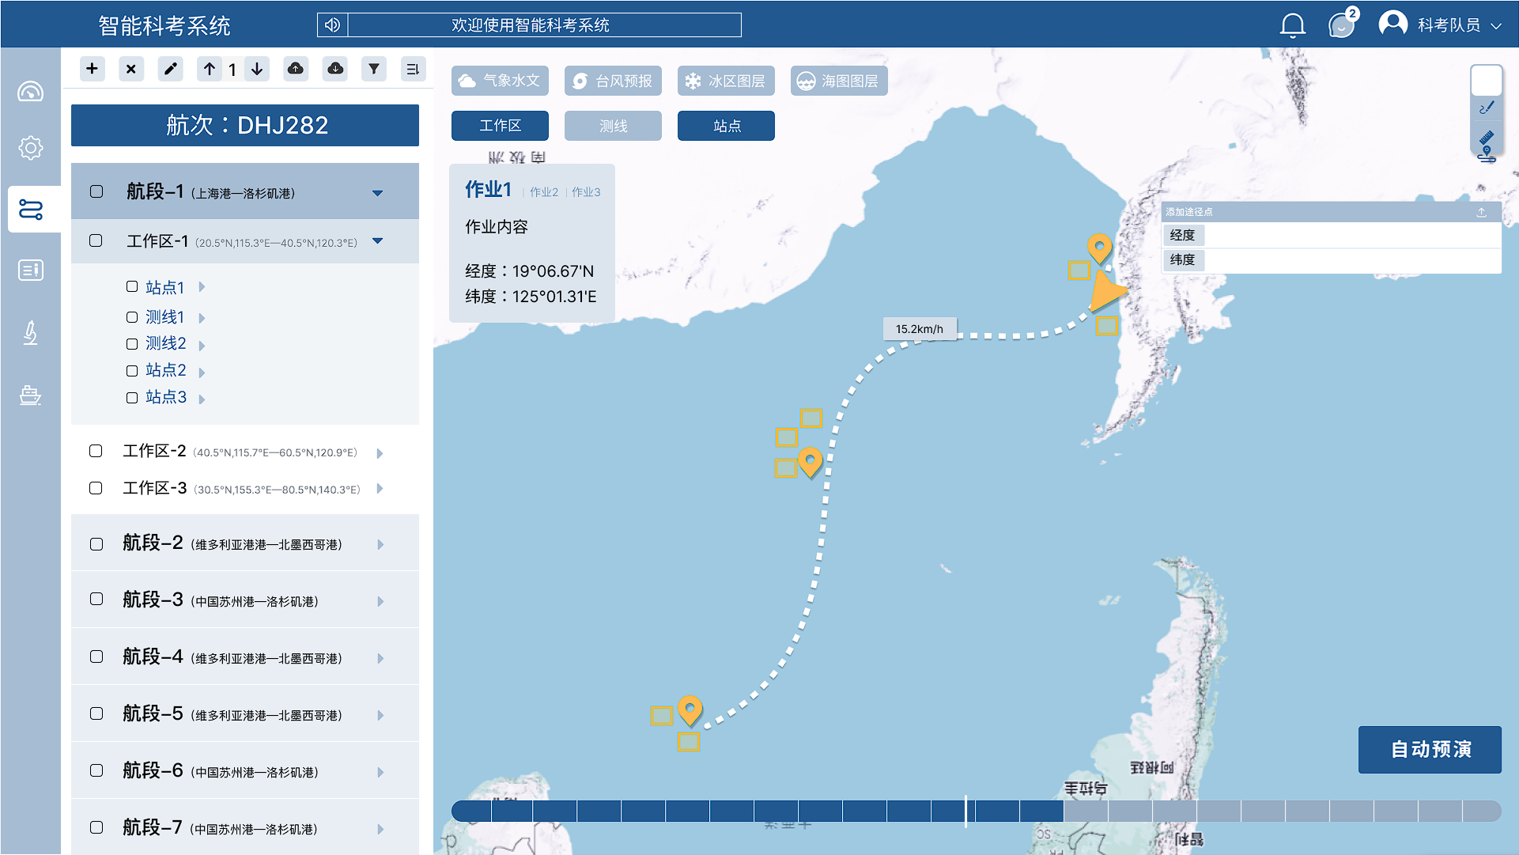Viewport: 1519px width, 855px height.
Task: Collapse the 工作区-1 tree arrow
Action: click(377, 240)
